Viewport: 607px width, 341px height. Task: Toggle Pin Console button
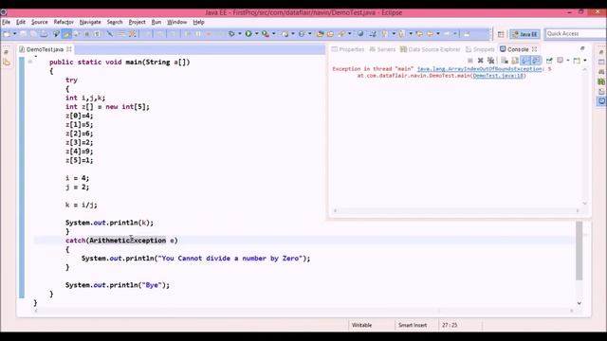(x=549, y=61)
